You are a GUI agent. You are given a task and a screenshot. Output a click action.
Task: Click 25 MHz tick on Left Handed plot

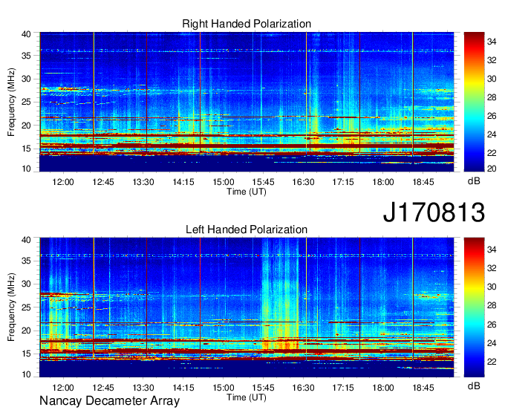[x=26, y=307]
